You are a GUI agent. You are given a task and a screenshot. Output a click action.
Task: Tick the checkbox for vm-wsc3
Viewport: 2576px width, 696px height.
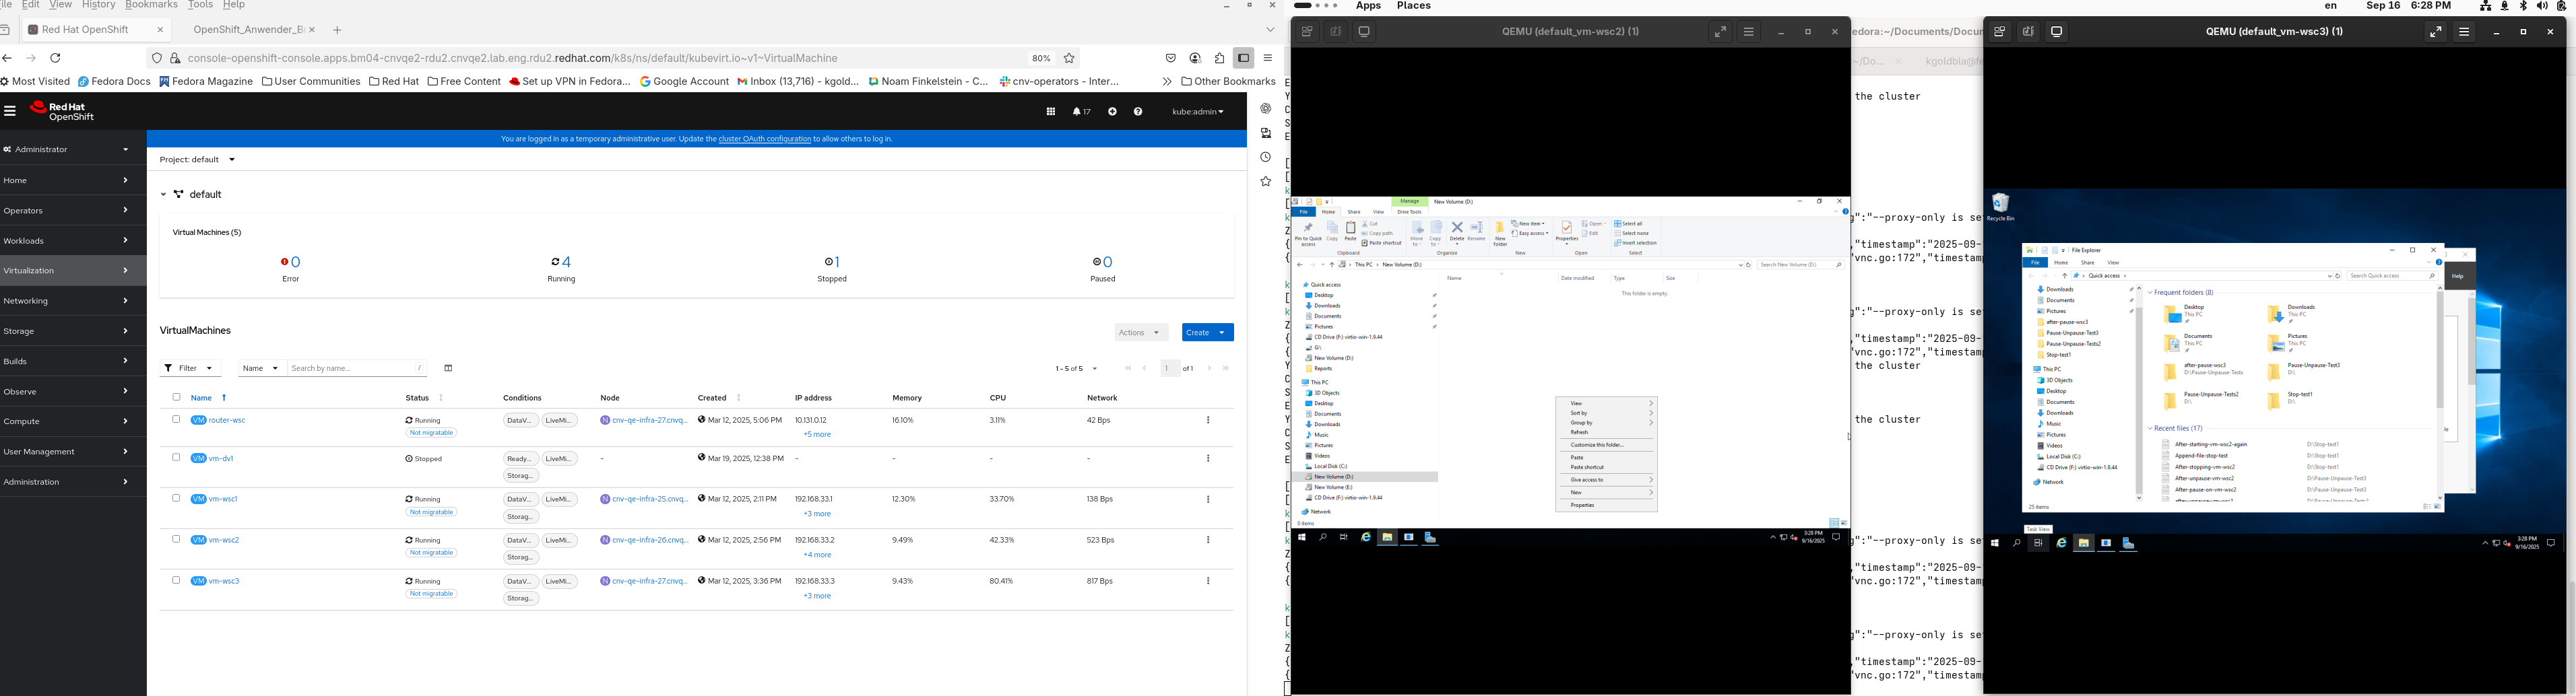tap(176, 580)
